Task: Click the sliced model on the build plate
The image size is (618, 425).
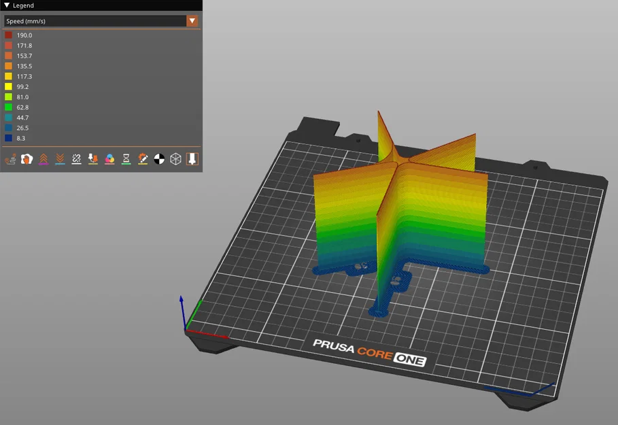Action: click(401, 211)
